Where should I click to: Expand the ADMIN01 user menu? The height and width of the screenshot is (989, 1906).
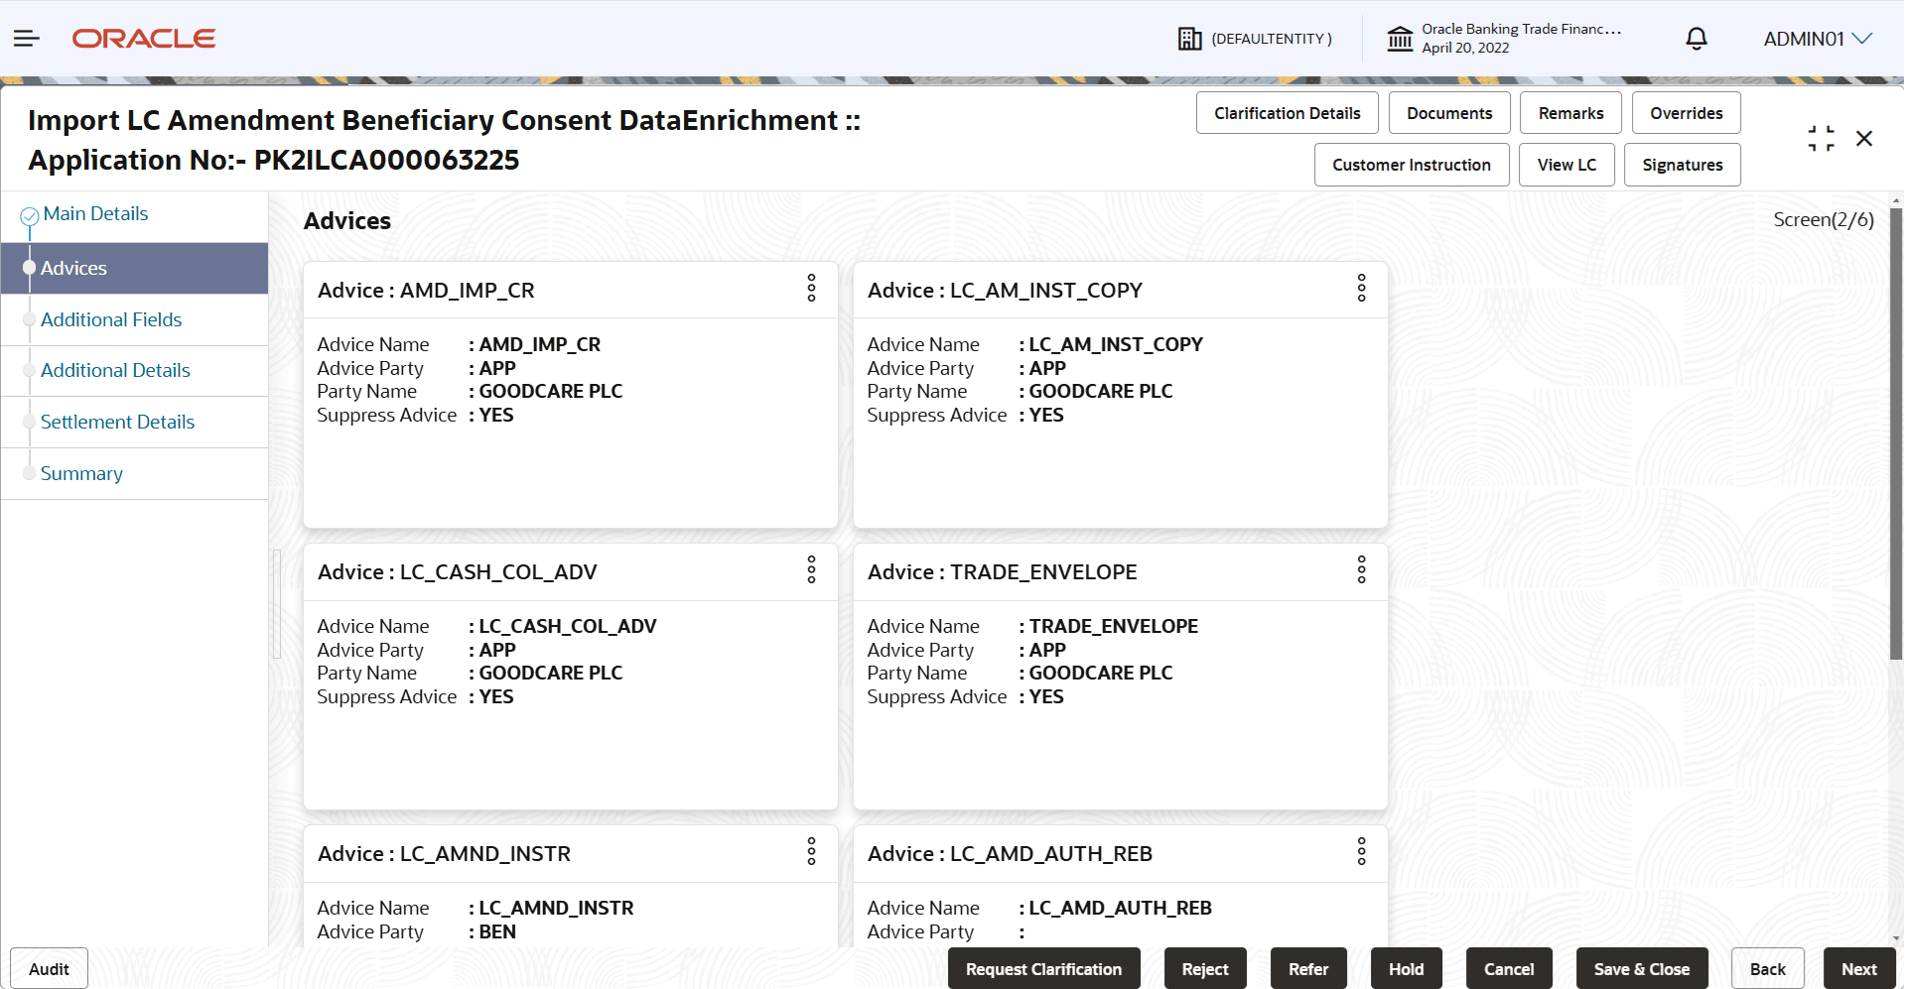[x=1818, y=39]
